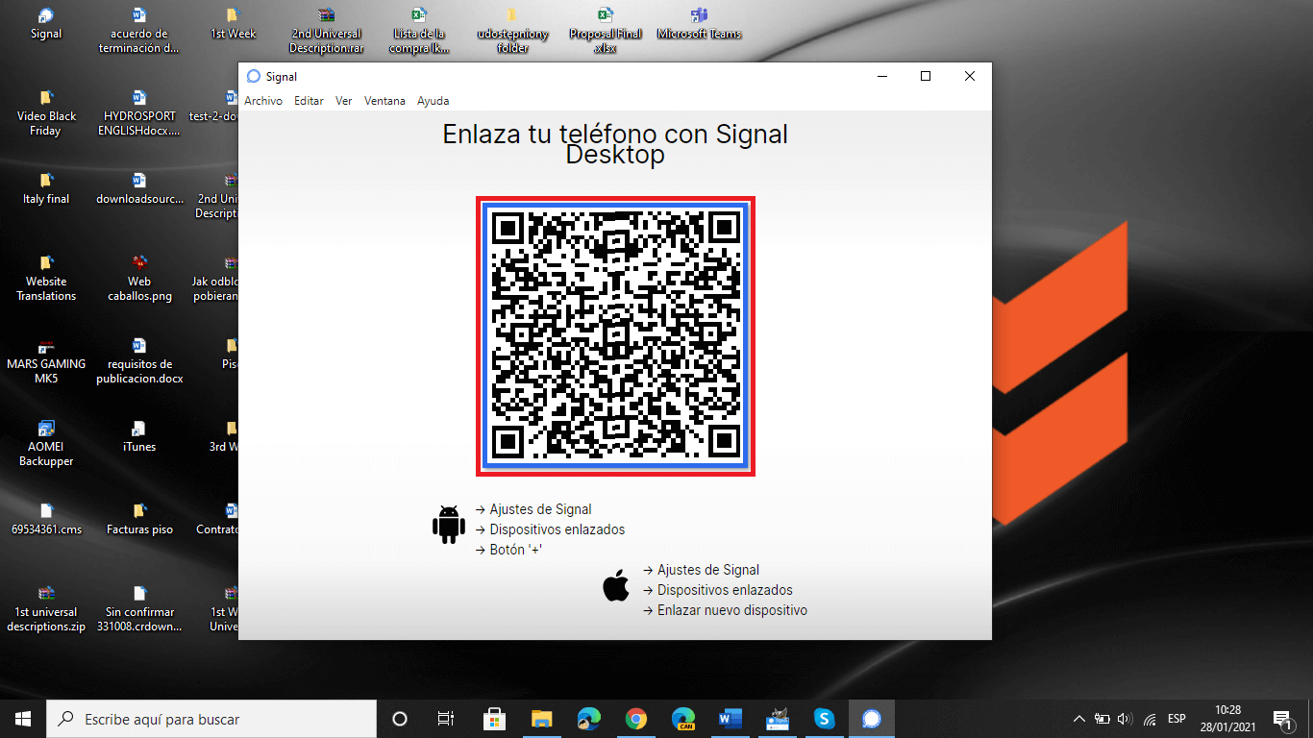
Task: Open Skype from the taskbar
Action: click(x=824, y=719)
